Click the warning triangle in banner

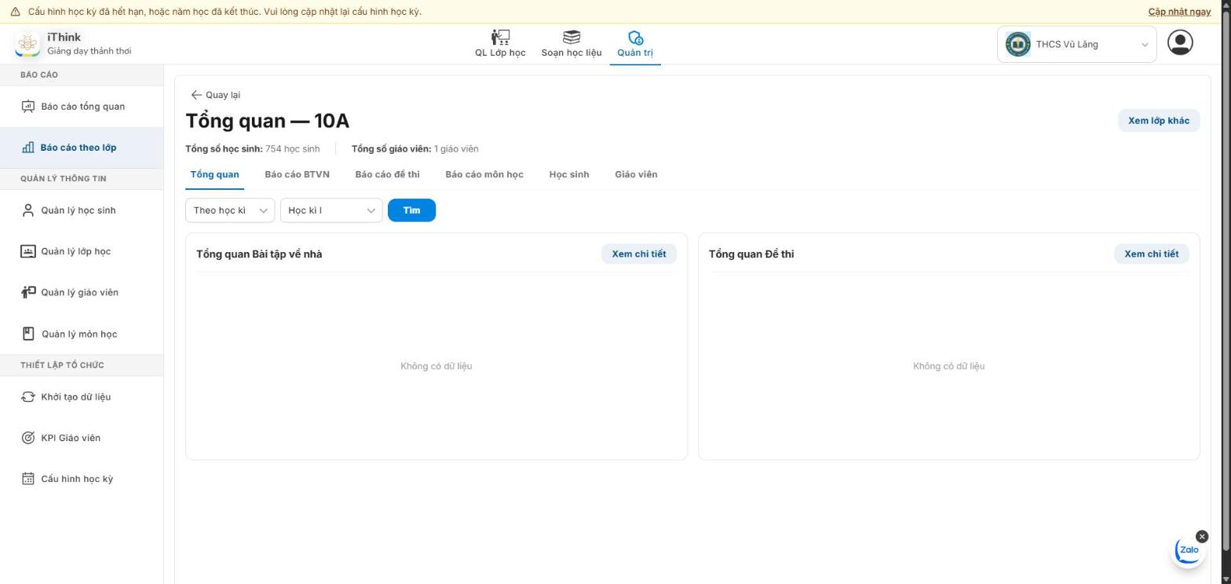(15, 12)
